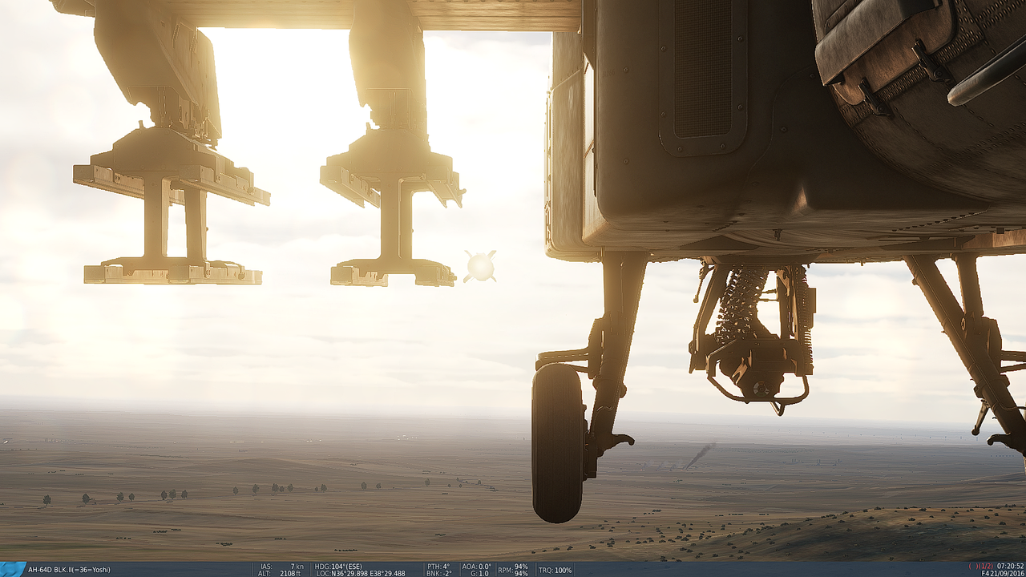Select the F4 camera view label
Viewport: 1026px width, 577px height.
coord(984,572)
